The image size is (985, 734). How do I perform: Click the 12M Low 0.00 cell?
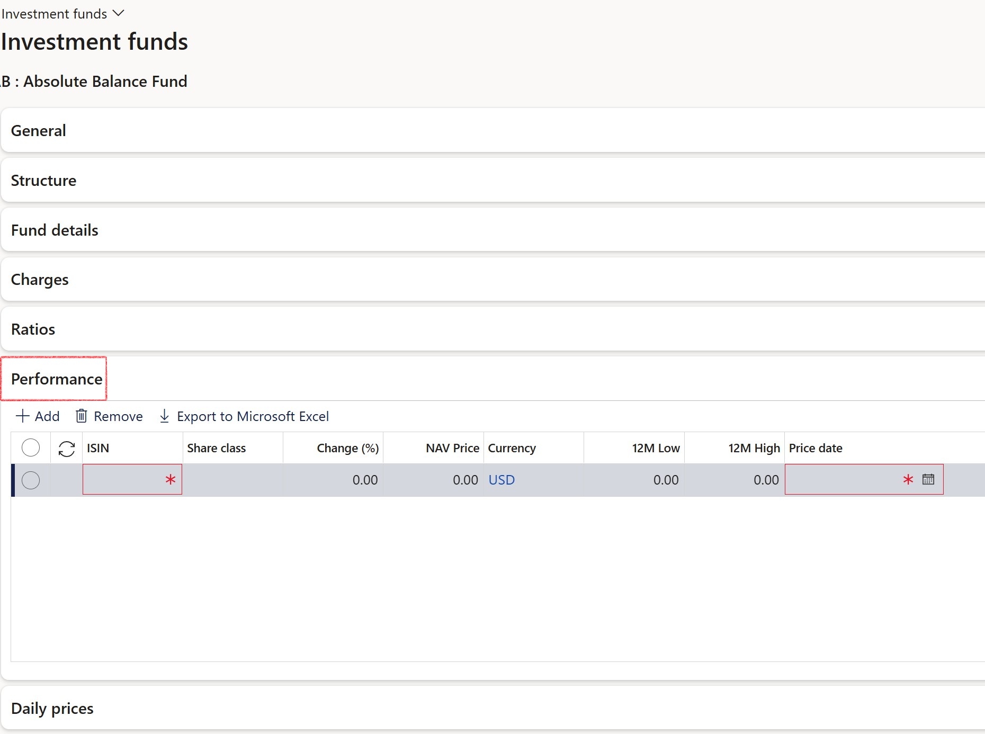(634, 480)
